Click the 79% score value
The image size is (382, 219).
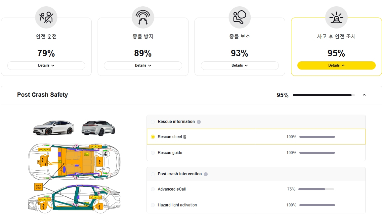coord(46,53)
